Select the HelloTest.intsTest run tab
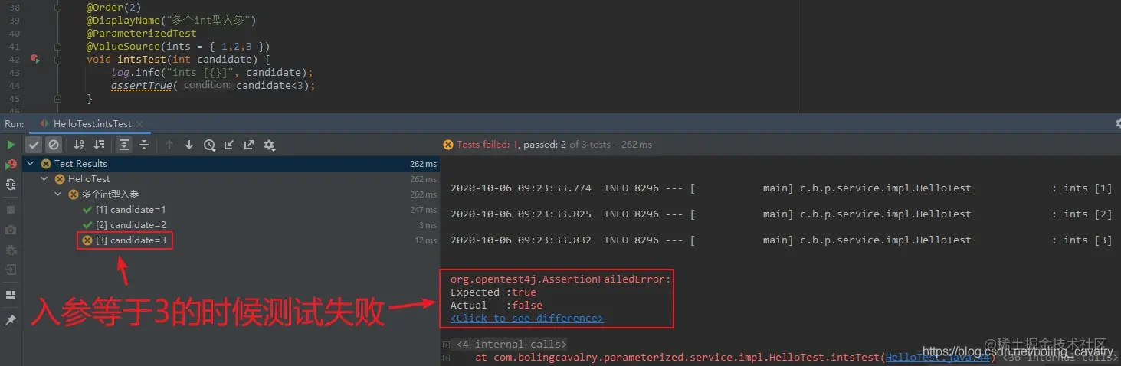1121x366 pixels. pyautogui.click(x=92, y=124)
